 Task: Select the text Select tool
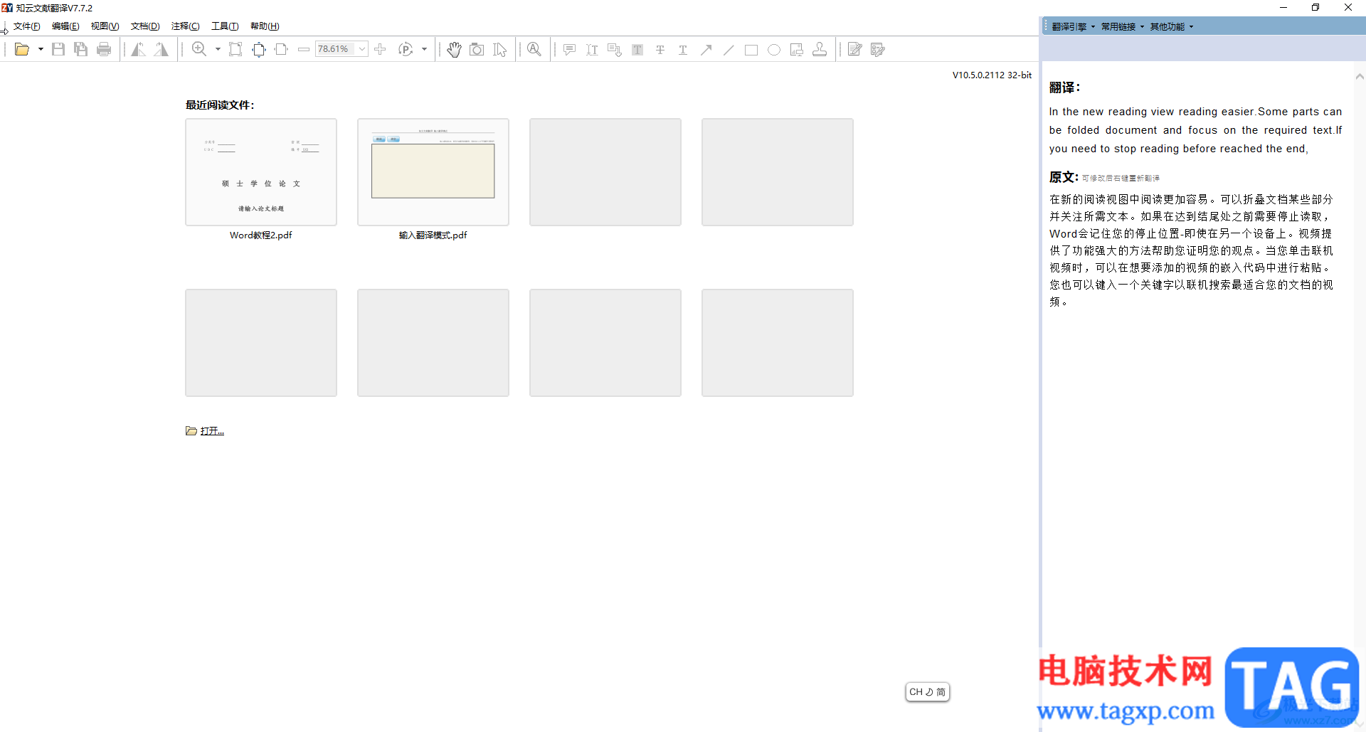tap(500, 49)
